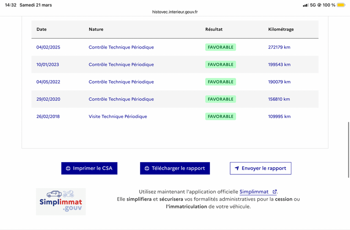
Task: Select the 04/02/2025 inspection date
Action: pyautogui.click(x=48, y=47)
